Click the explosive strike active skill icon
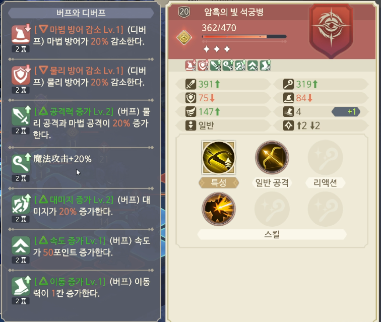The width and height of the screenshot is (381, 322). (219, 209)
